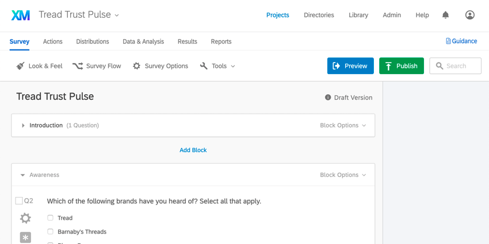Click the Preview button
This screenshot has width=489, height=244.
350,65
